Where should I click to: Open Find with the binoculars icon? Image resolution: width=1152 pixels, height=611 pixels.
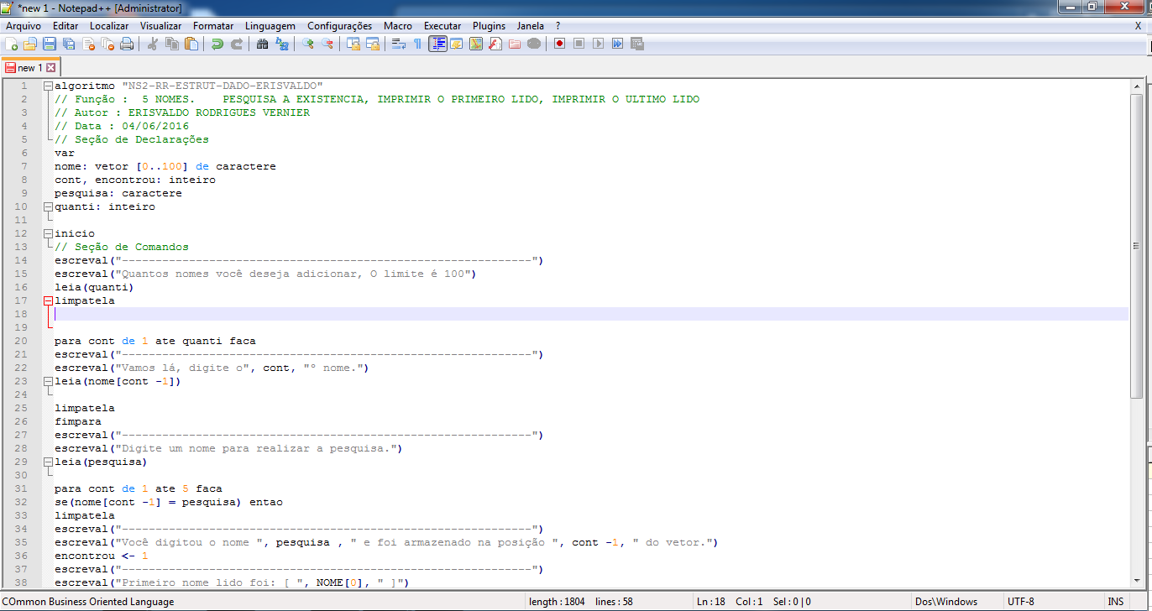[x=262, y=44]
